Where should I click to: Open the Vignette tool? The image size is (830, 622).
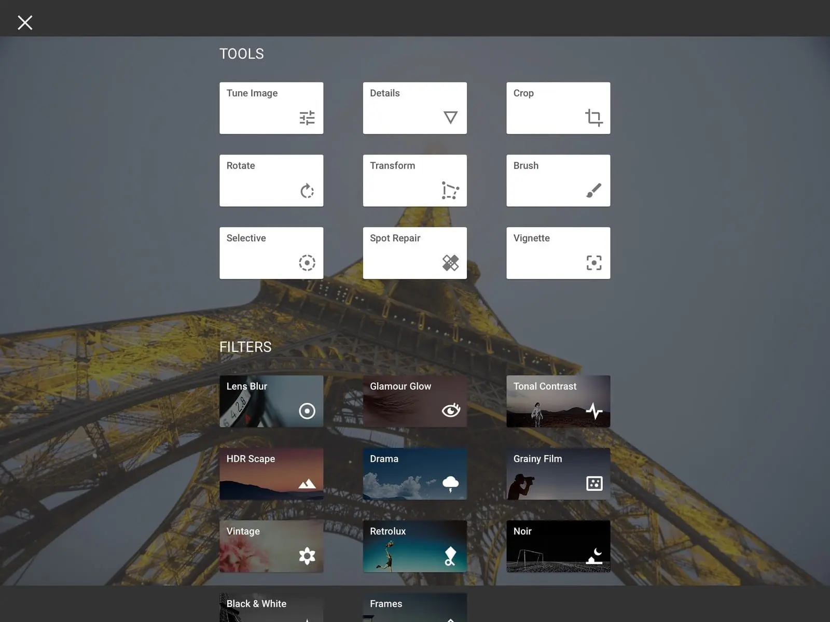[558, 253]
